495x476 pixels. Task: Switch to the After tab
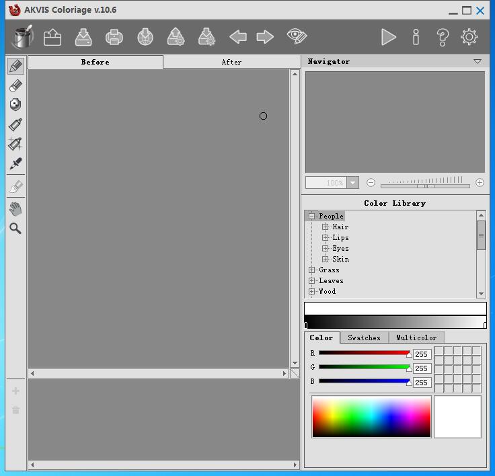tap(231, 62)
